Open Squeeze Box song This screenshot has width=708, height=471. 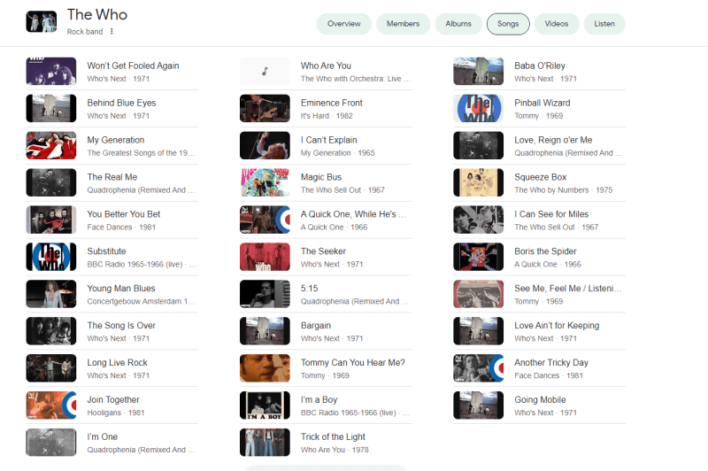click(540, 177)
